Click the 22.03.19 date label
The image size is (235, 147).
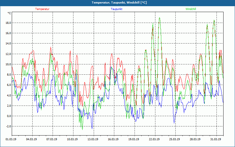[154, 139]
